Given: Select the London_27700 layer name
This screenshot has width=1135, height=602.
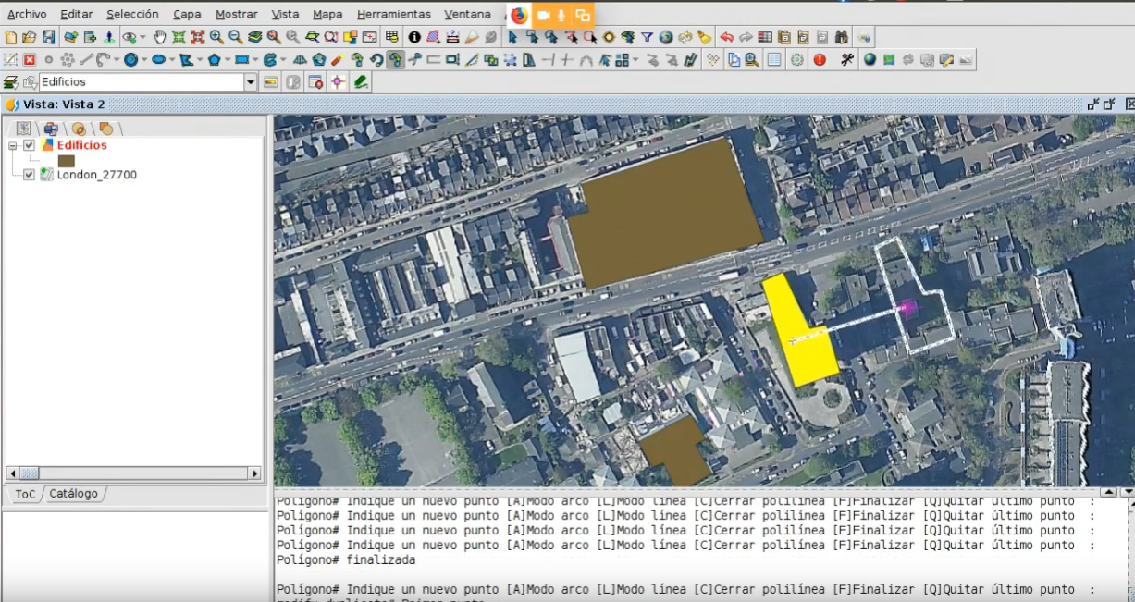Looking at the screenshot, I should tap(96, 175).
